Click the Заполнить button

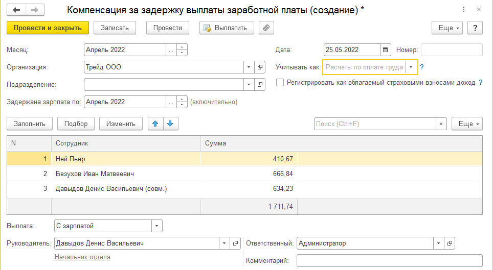30,124
